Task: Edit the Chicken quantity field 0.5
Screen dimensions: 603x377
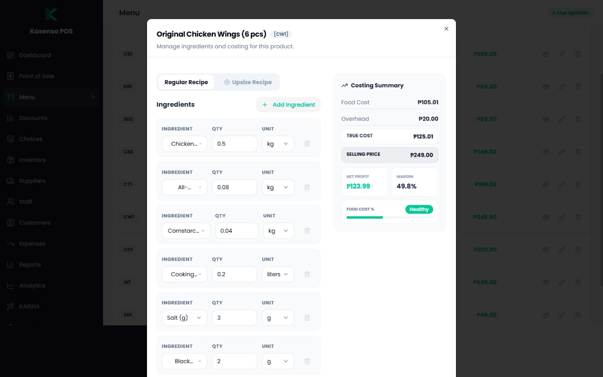Action: tap(234, 144)
